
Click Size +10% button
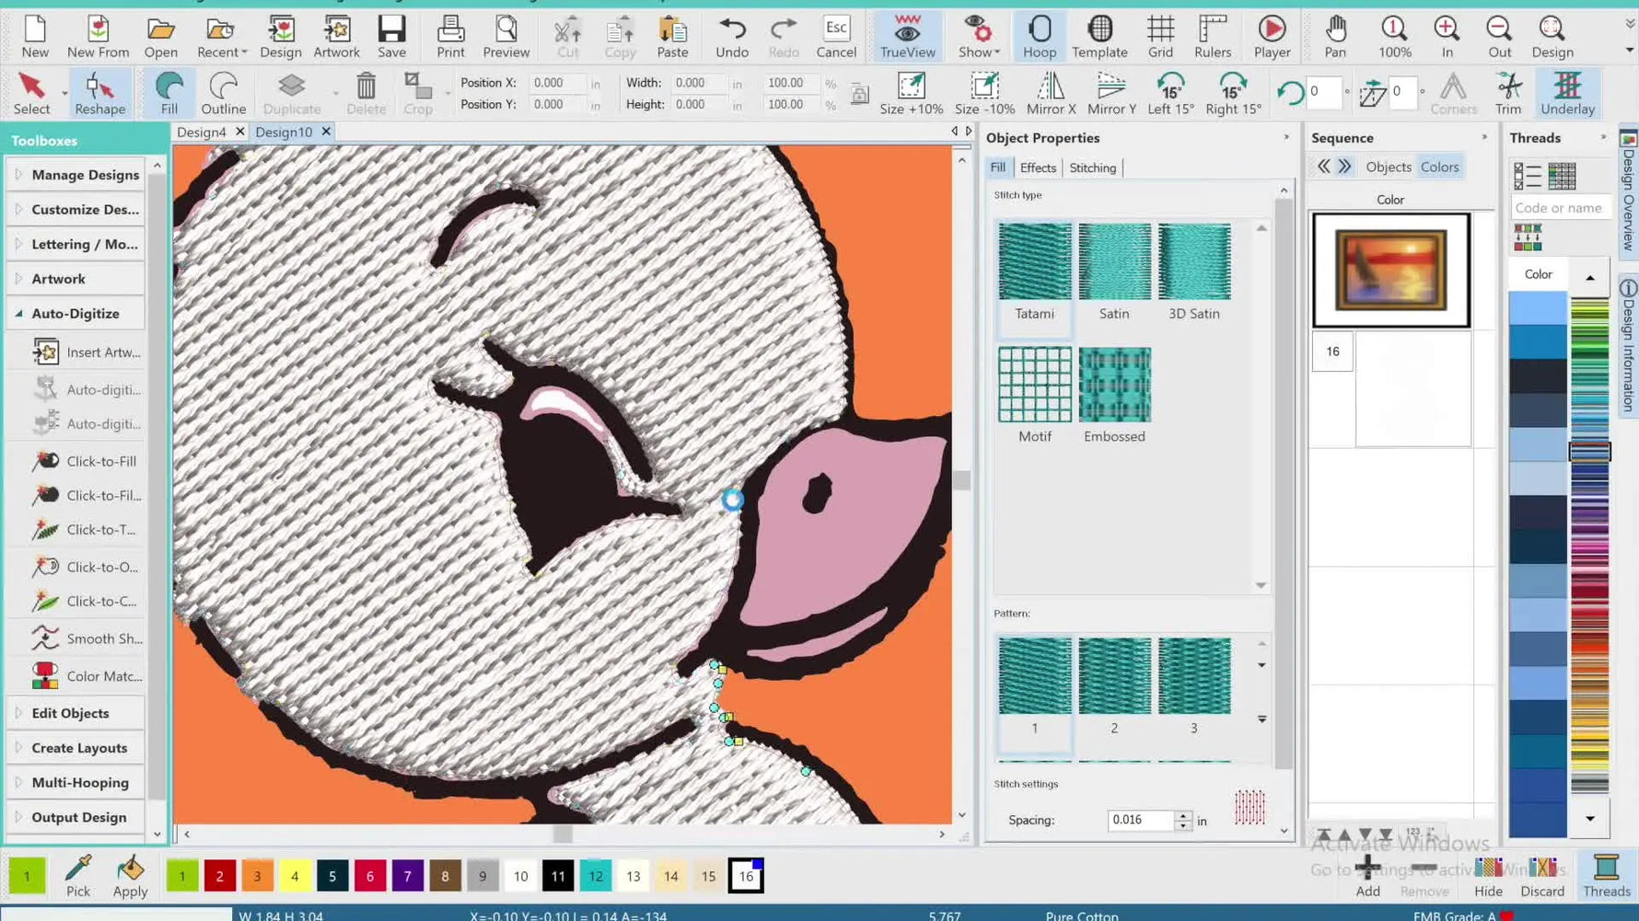911,94
